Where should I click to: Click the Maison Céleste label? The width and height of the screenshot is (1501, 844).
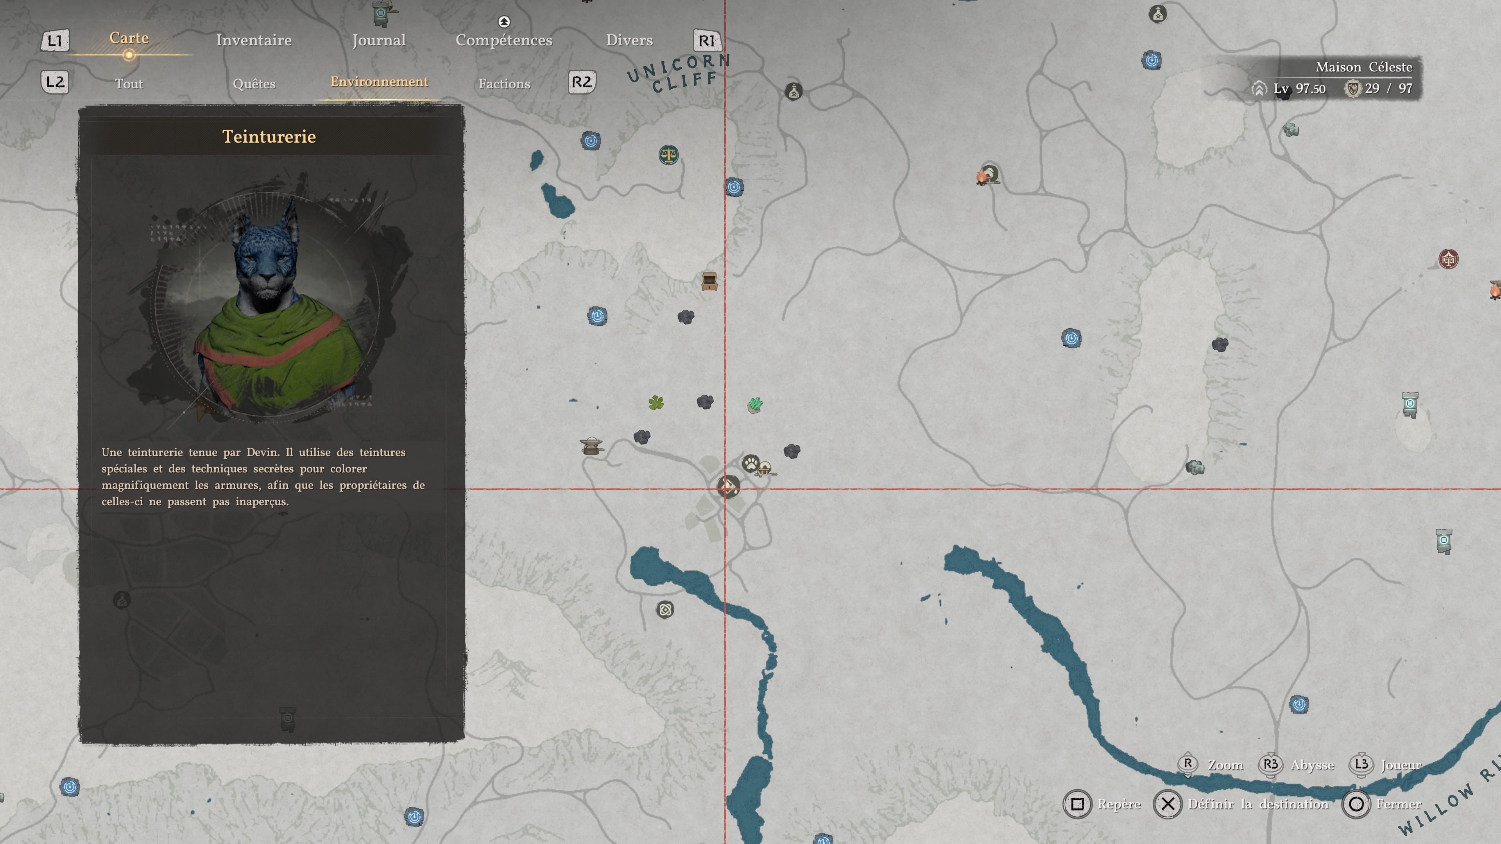pos(1364,67)
